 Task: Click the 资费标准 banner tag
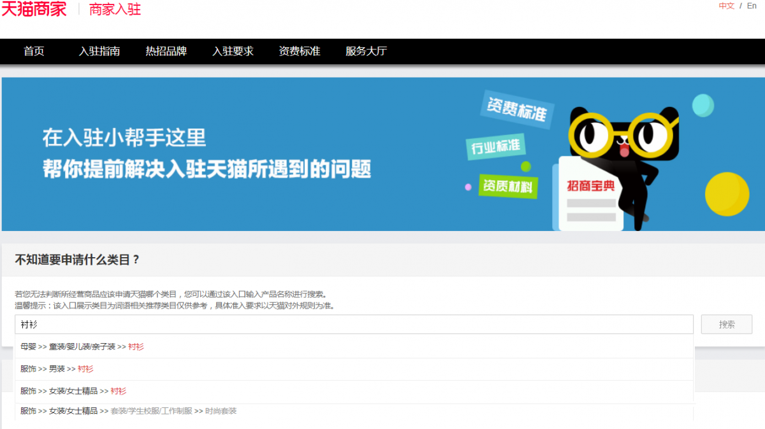click(x=517, y=109)
